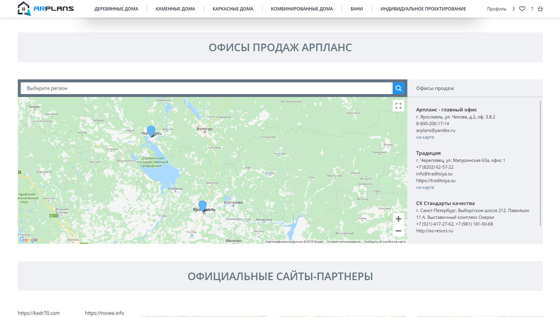Open the ARPLANS logo home link
Viewport: 560px width, 317px height.
click(46, 8)
